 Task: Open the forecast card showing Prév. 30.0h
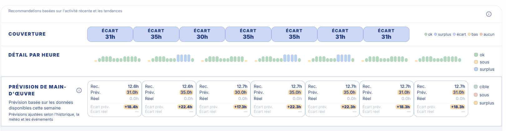[x=223, y=99]
